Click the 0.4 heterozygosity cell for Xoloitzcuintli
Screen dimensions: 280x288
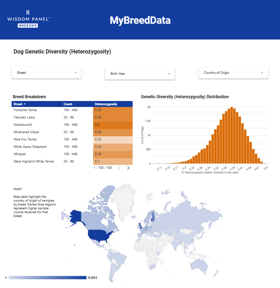(x=113, y=125)
